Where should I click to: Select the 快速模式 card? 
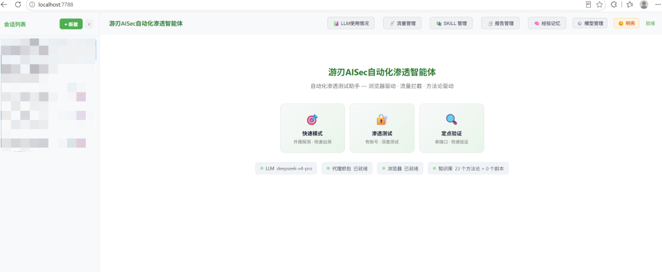[313, 128]
